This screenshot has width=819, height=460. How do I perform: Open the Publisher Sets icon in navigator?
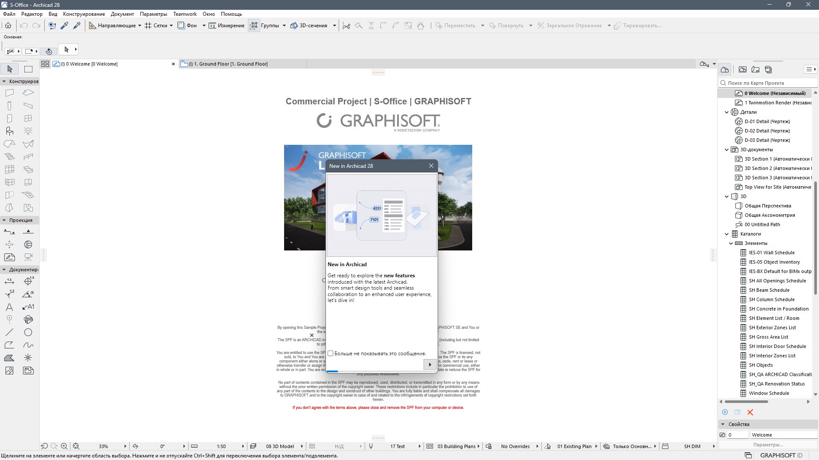[768, 69]
